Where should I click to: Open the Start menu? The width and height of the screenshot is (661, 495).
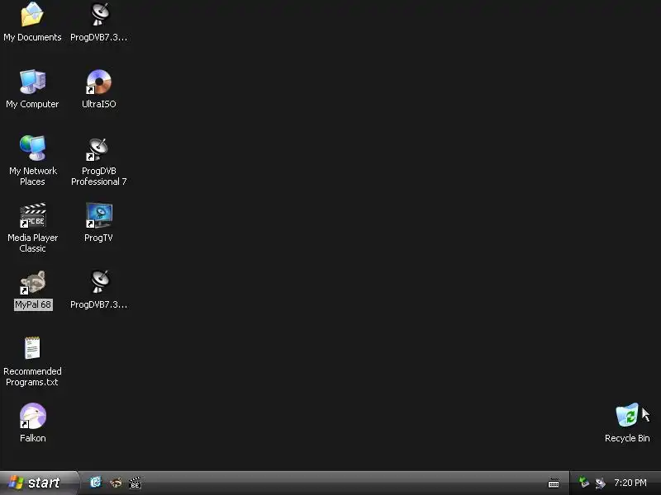click(39, 483)
